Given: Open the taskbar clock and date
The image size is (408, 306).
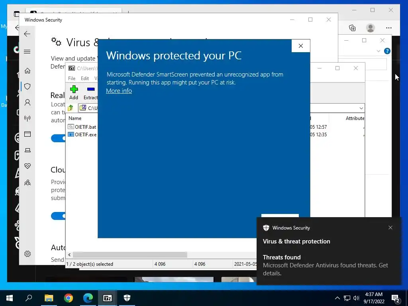Looking at the screenshot, I should click(x=374, y=298).
